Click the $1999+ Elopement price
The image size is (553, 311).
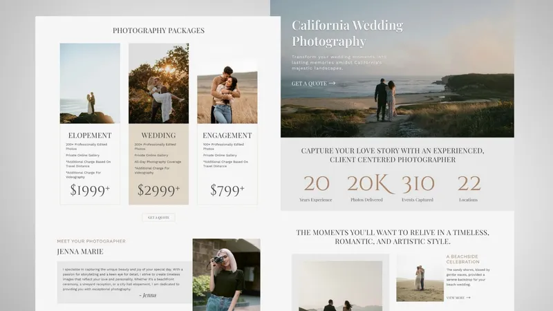coord(90,190)
